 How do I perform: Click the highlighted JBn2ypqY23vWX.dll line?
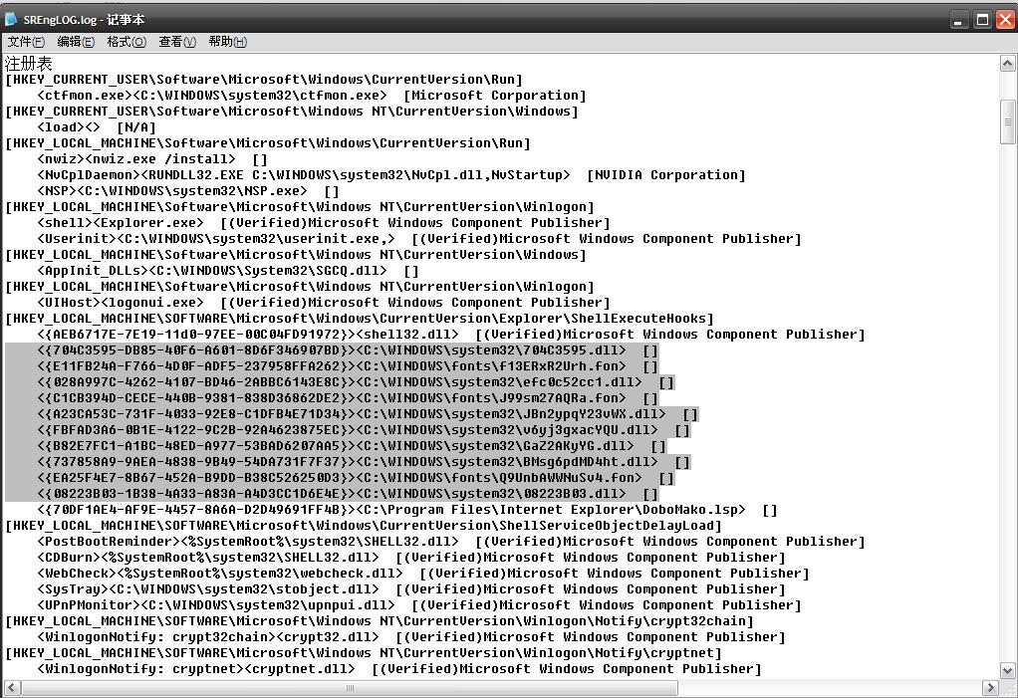[368, 414]
